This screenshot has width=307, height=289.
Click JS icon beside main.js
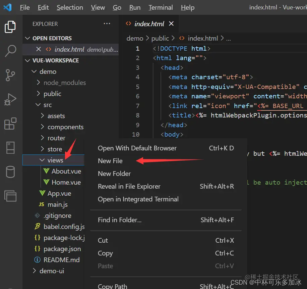click(42, 204)
